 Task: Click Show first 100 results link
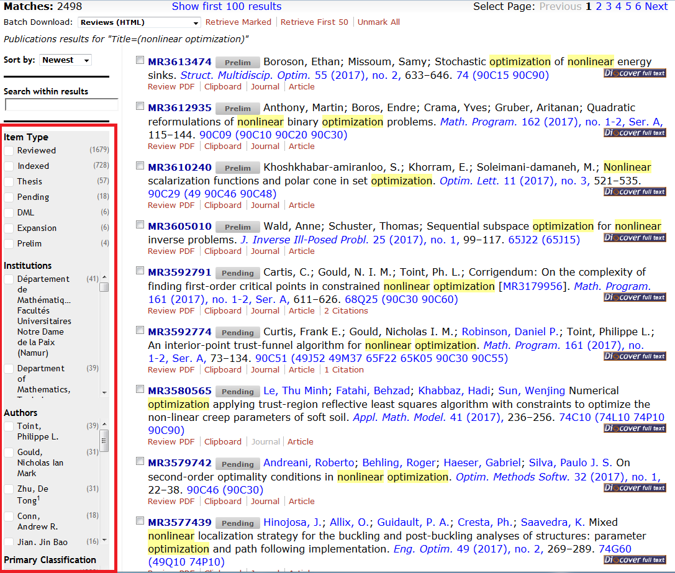(226, 7)
